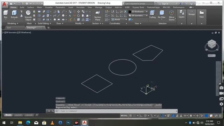Image resolution: width=224 pixels, height=126 pixels.
Task: Select the Line tool in Draw panel
Action: tap(59, 15)
